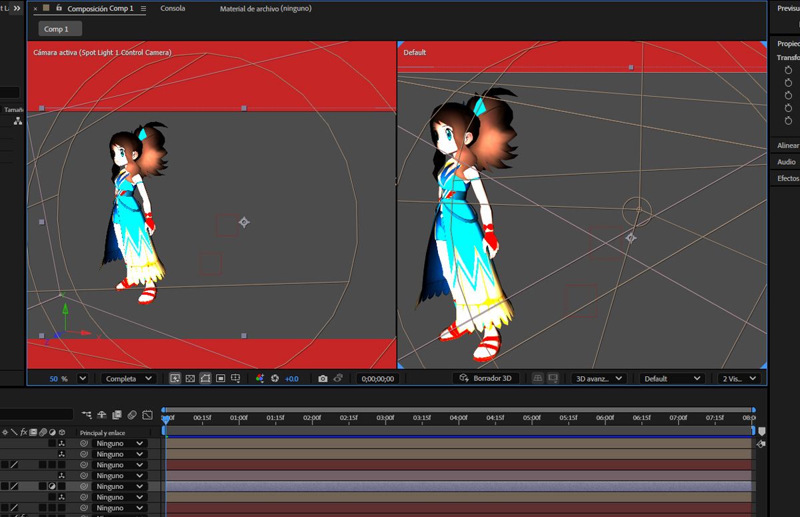Toggle the transparency grid icon
The width and height of the screenshot is (800, 517).
190,378
